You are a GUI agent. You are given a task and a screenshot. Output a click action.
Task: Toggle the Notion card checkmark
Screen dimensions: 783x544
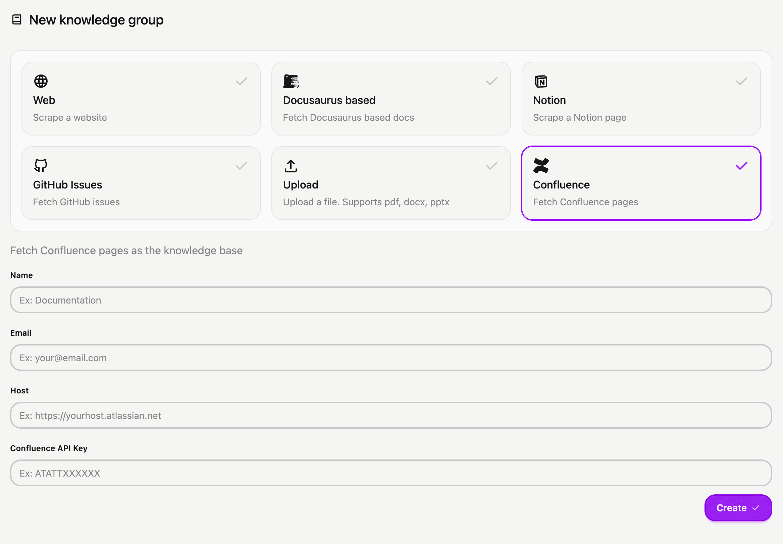click(x=741, y=81)
